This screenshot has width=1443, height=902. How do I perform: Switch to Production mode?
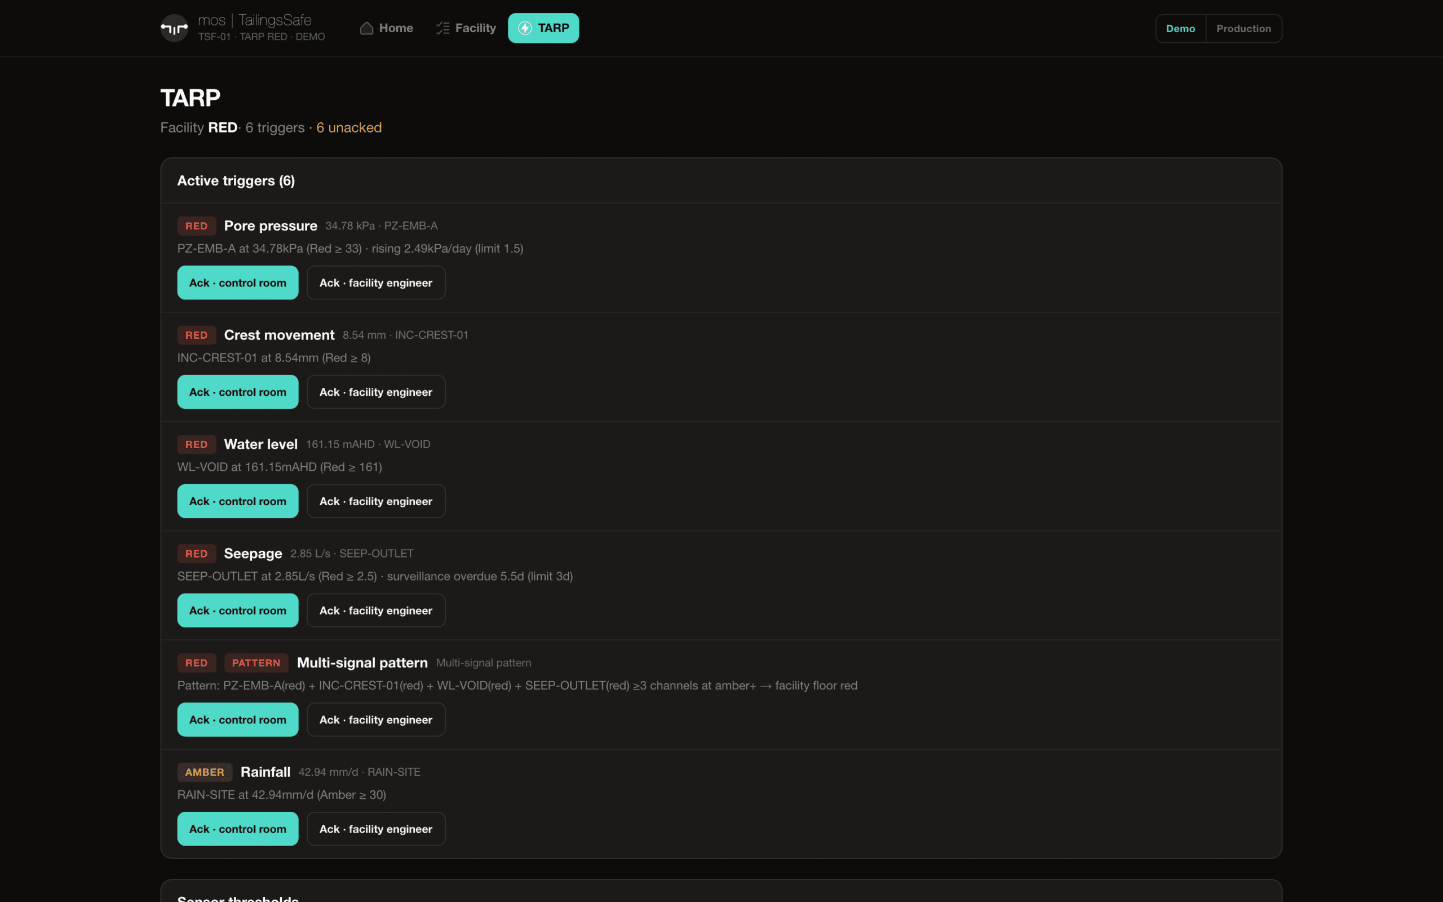[x=1243, y=29]
